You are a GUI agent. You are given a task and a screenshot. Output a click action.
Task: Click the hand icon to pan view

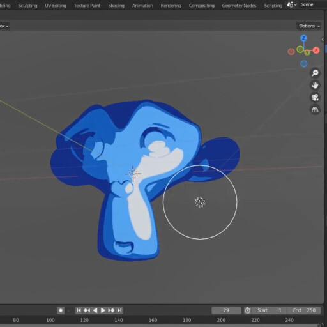pyautogui.click(x=315, y=86)
